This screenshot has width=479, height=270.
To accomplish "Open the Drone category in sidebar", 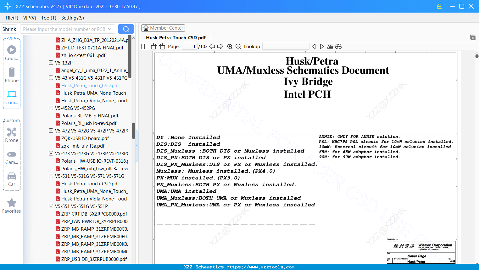I will [12, 135].
